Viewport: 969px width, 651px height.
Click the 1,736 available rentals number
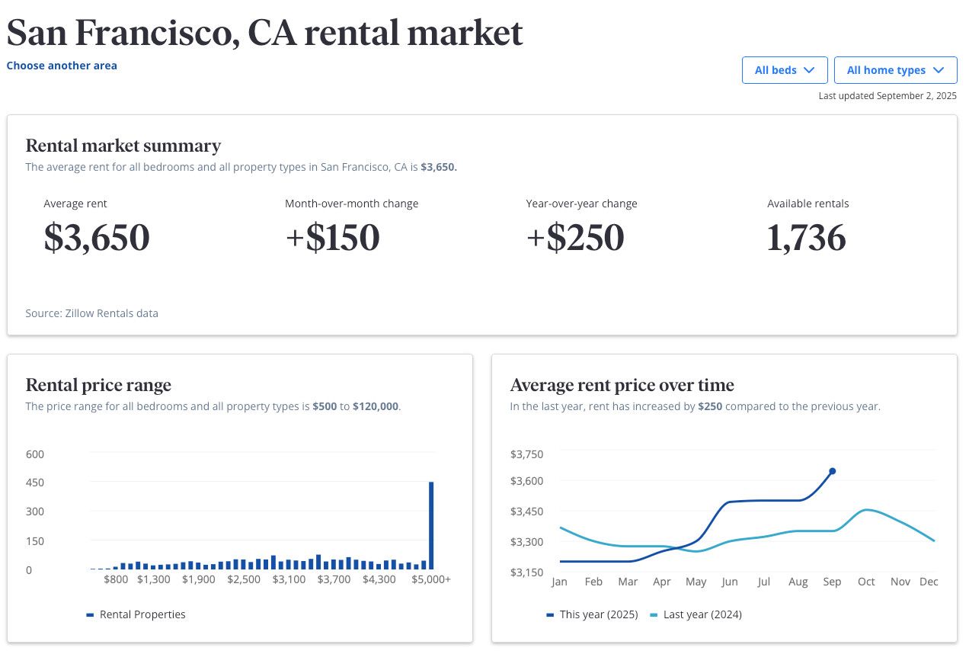pyautogui.click(x=806, y=238)
